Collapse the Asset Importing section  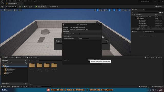63,36
